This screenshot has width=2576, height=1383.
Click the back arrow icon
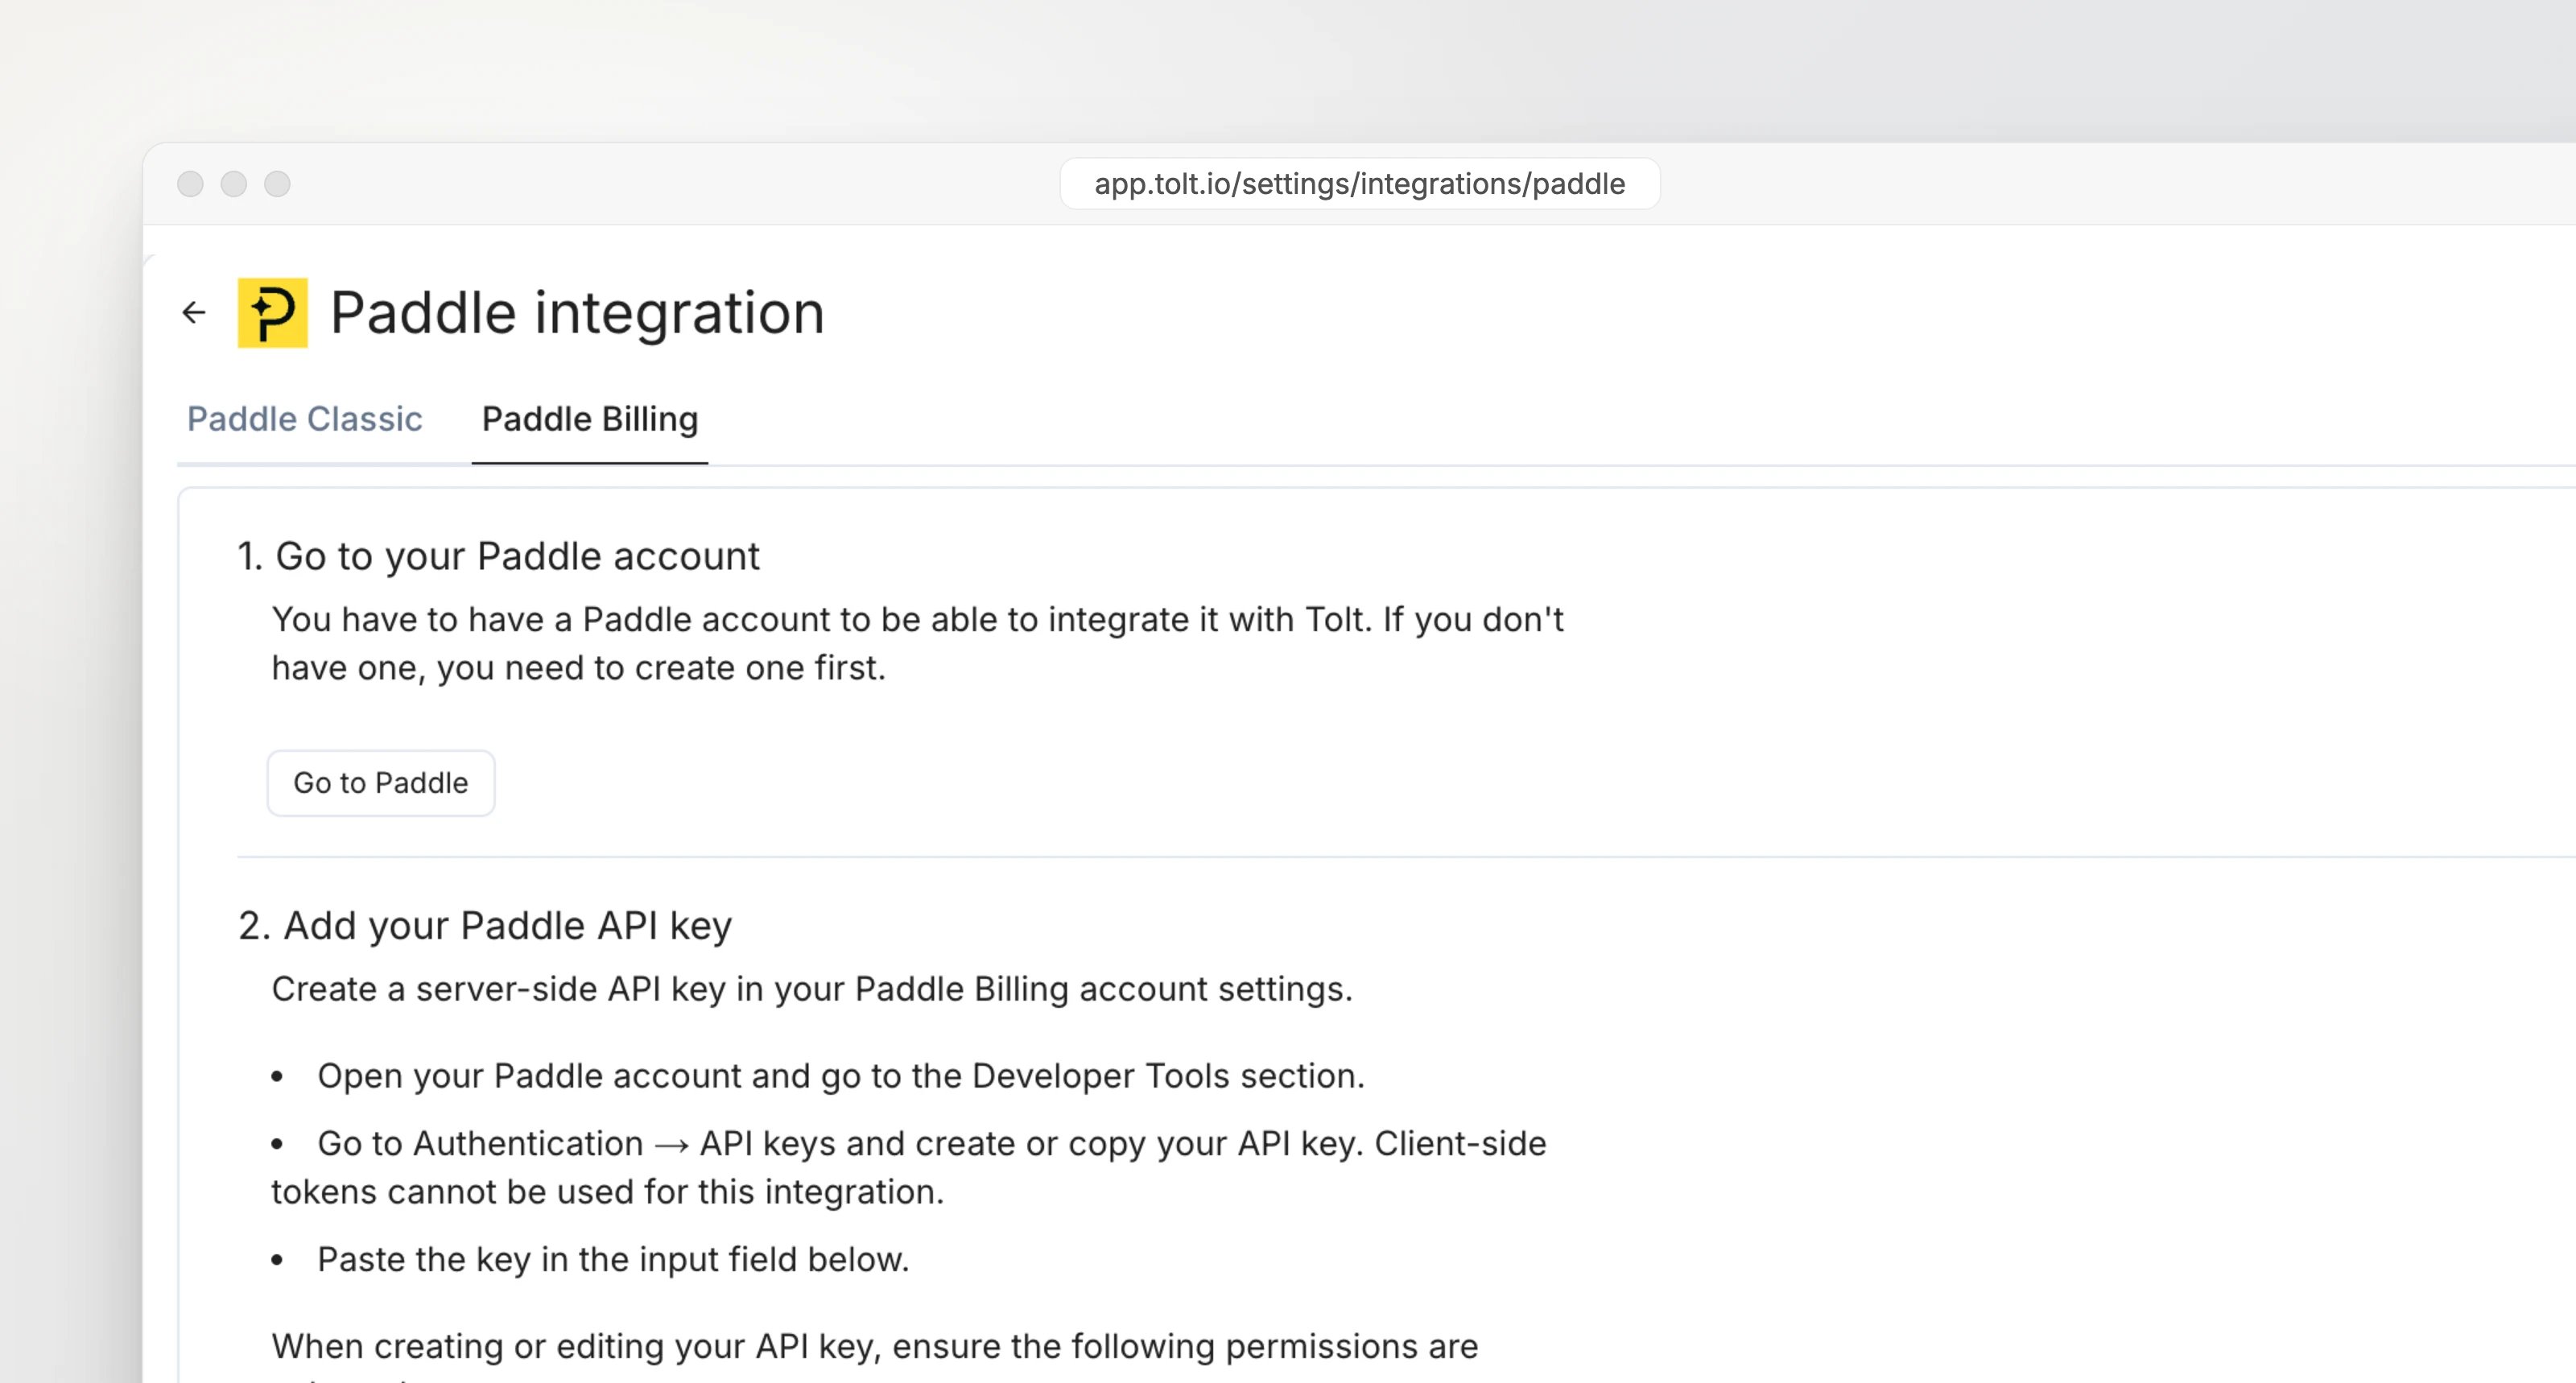pos(194,313)
